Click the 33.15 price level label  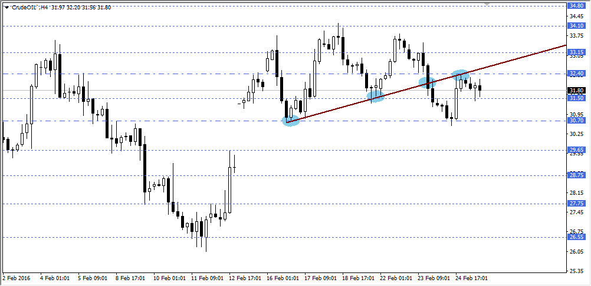click(x=576, y=52)
